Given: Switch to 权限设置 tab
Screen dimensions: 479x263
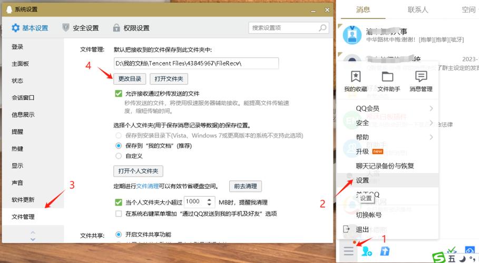Looking at the screenshot, I should click(x=131, y=28).
